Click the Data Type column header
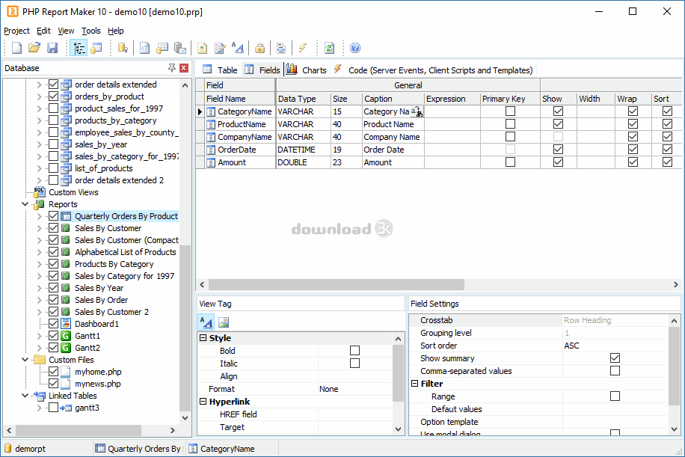The image size is (685, 457). tap(303, 99)
